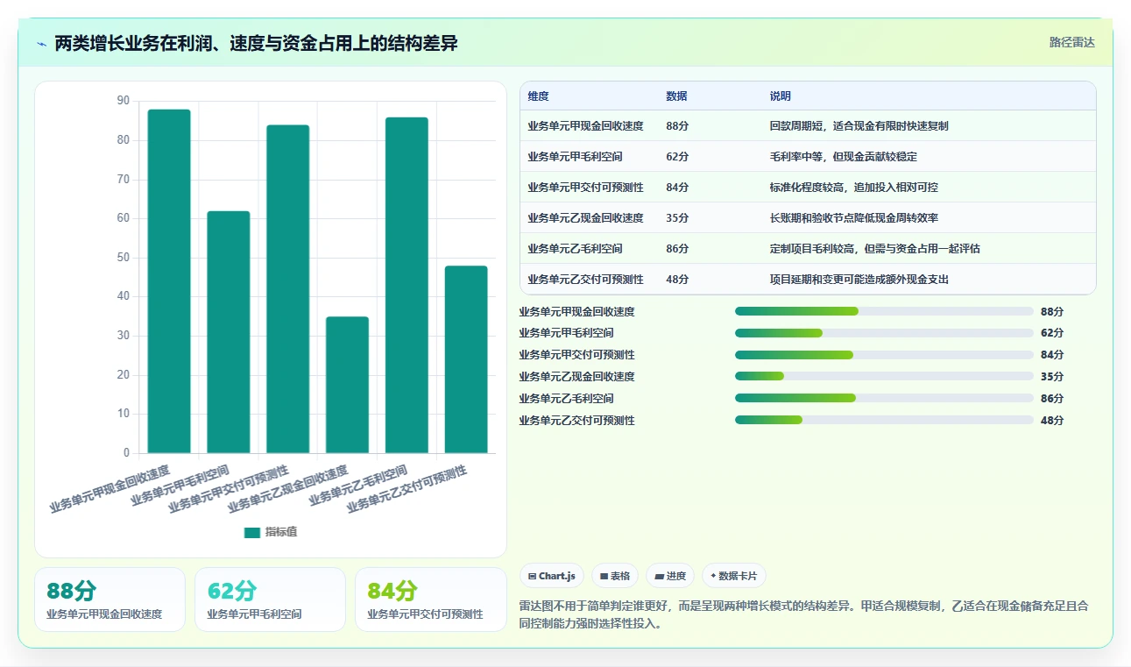This screenshot has height=667, width=1131.
Task: Click the 88分 value in the table
Action: pyautogui.click(x=677, y=126)
